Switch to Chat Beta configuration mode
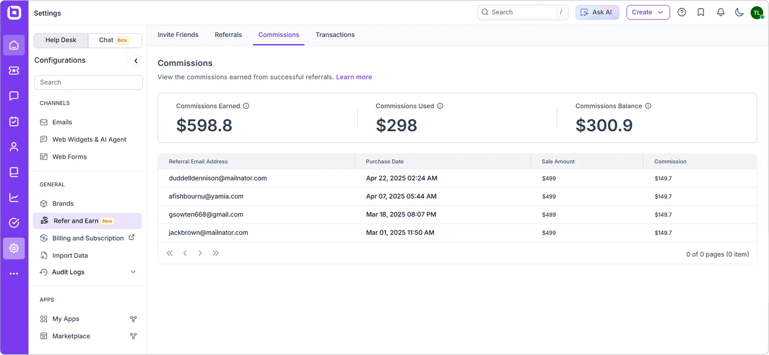The image size is (769, 355). click(x=114, y=40)
